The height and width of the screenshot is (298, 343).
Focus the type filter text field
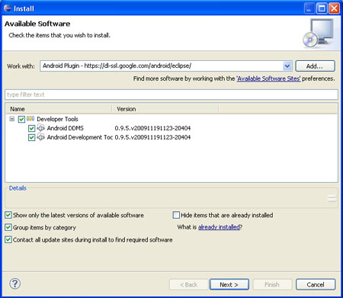point(171,95)
